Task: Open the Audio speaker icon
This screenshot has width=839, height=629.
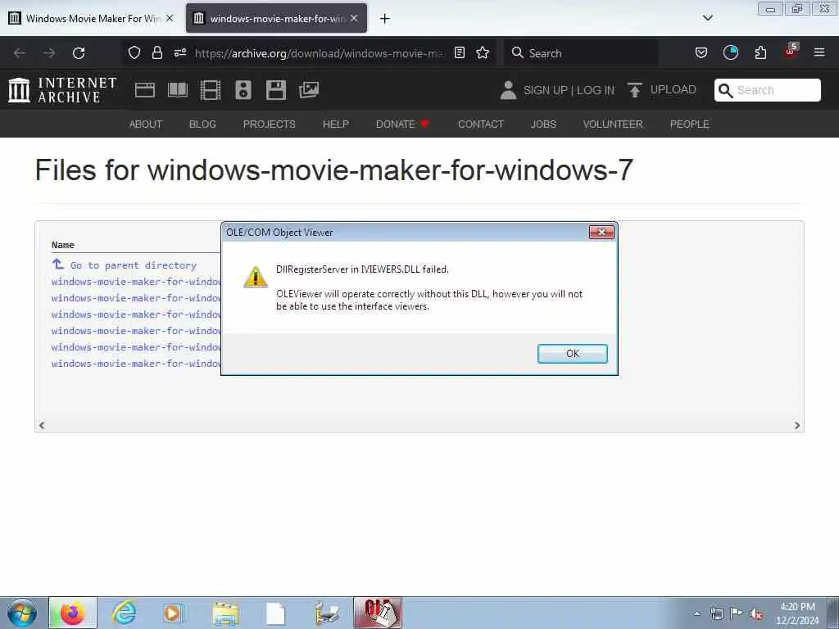Action: pos(243,90)
